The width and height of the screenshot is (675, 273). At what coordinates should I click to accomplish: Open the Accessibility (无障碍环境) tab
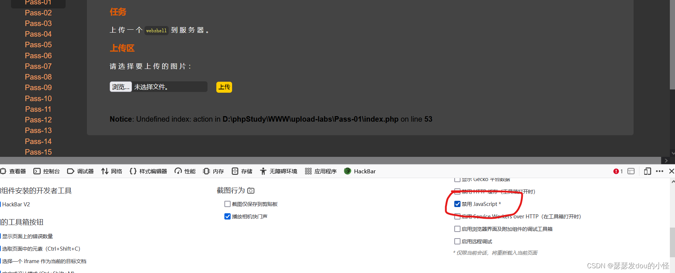(x=279, y=171)
